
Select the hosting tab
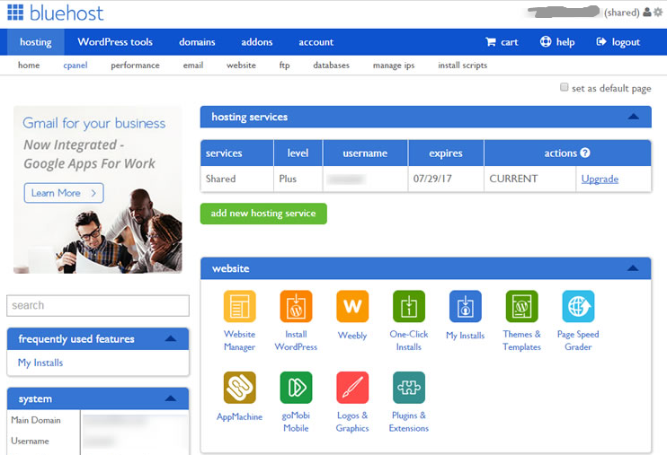coord(36,42)
